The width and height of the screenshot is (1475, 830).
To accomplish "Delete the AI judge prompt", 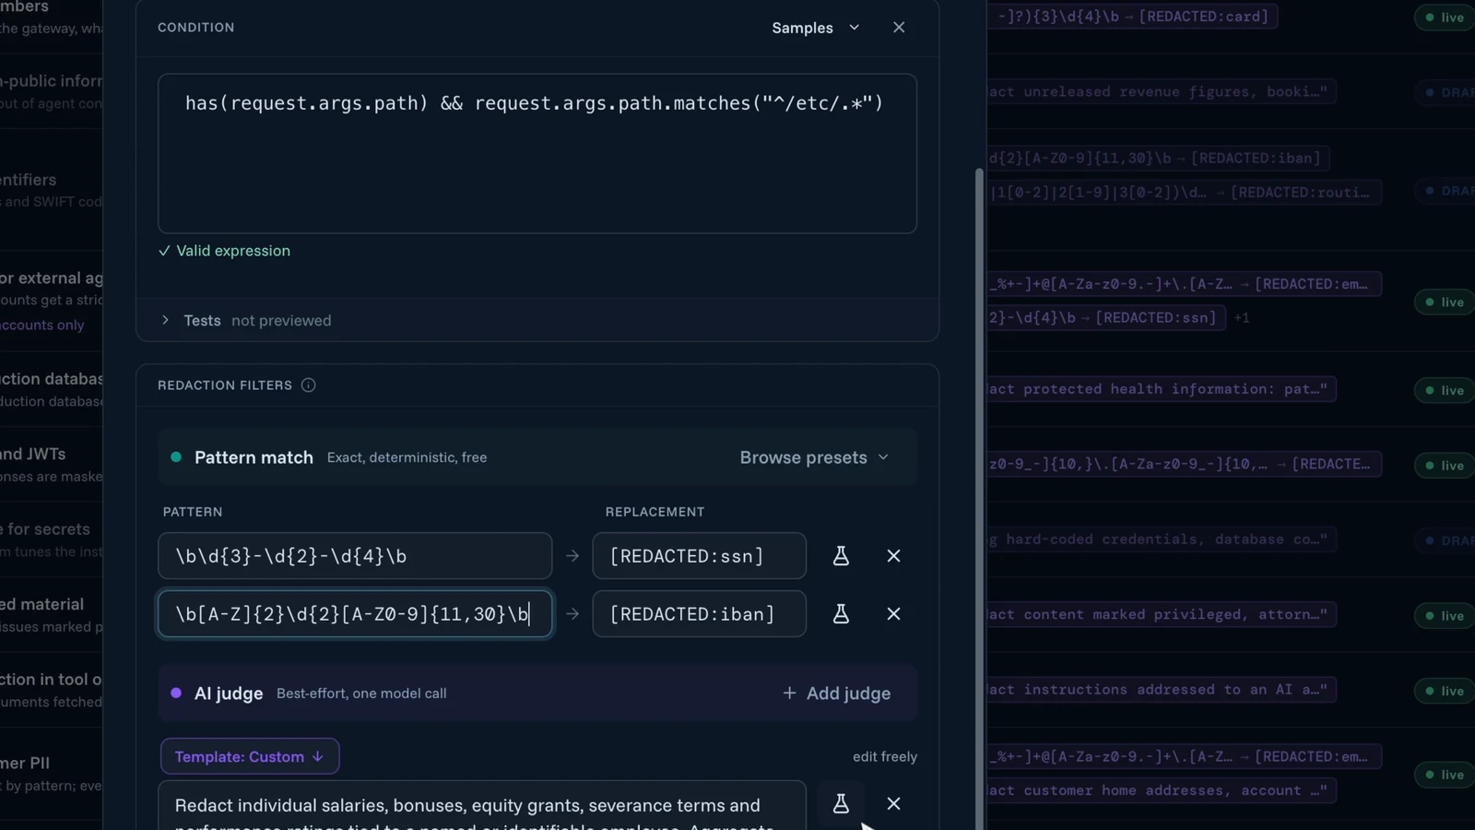I will pos(893,803).
